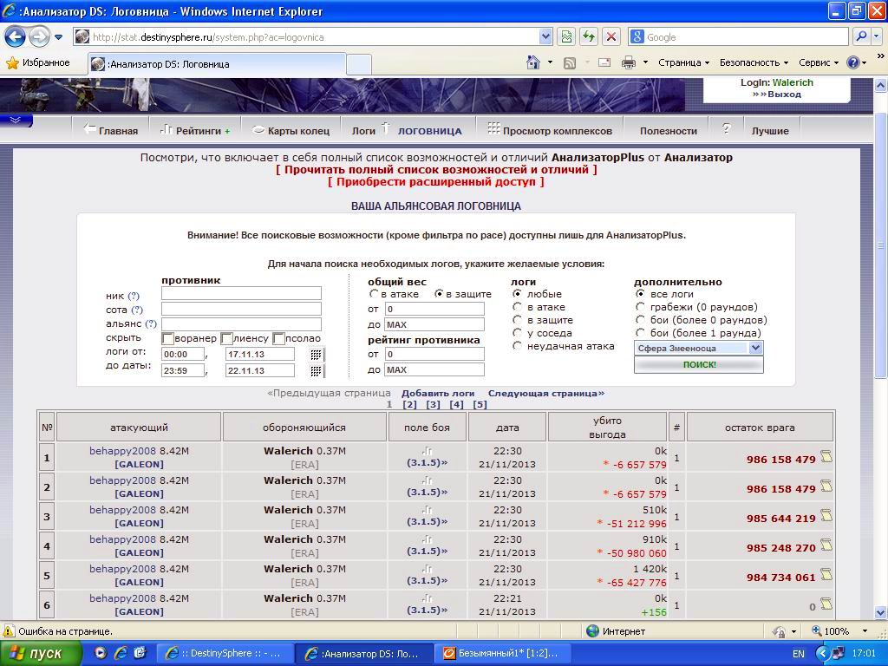
Task: Open log scroll icon for row 1
Action: pyautogui.click(x=826, y=457)
